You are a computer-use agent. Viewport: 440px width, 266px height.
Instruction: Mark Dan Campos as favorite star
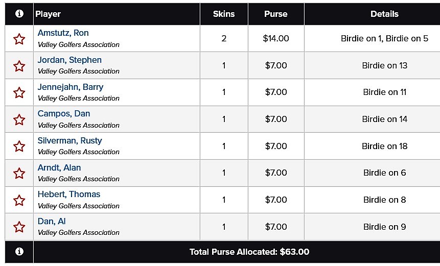pos(19,119)
